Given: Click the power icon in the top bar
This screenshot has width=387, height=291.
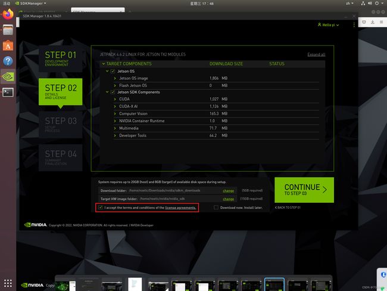Looking at the screenshot, I should pos(377,3).
